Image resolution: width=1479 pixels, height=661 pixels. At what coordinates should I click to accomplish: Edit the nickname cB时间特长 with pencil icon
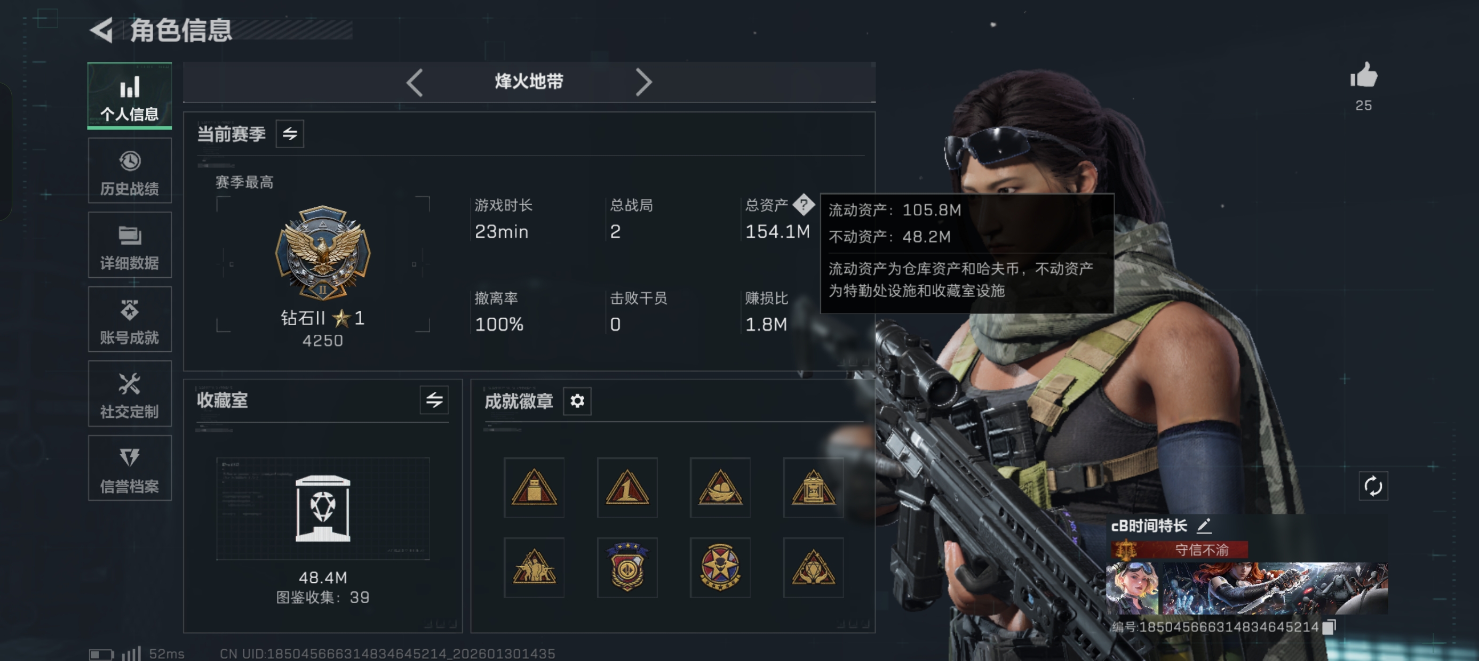[1203, 525]
